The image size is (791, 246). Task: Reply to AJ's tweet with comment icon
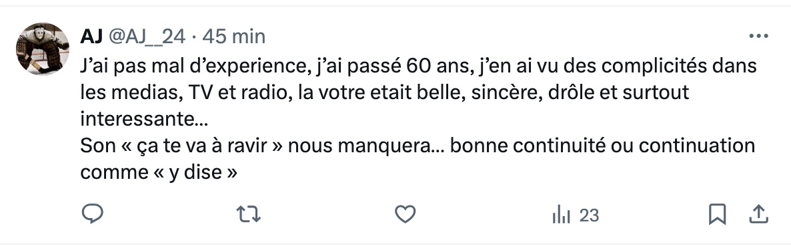pyautogui.click(x=92, y=215)
